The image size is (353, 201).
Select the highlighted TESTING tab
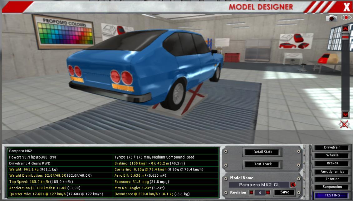tap(332, 195)
